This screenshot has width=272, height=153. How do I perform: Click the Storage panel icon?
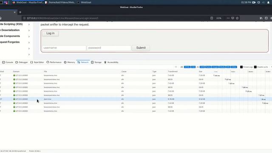[x=92, y=62]
